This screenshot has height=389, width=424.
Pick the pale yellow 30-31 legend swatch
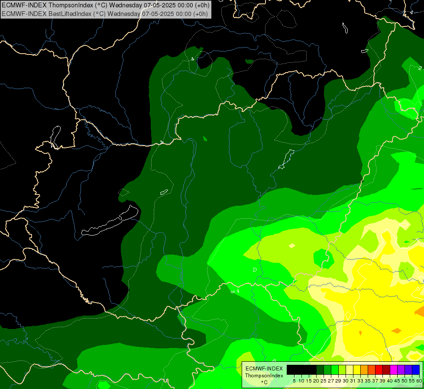pos(350,370)
